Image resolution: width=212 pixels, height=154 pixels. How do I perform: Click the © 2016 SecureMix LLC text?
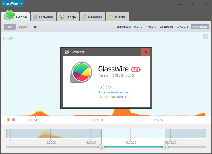pyautogui.click(x=115, y=97)
